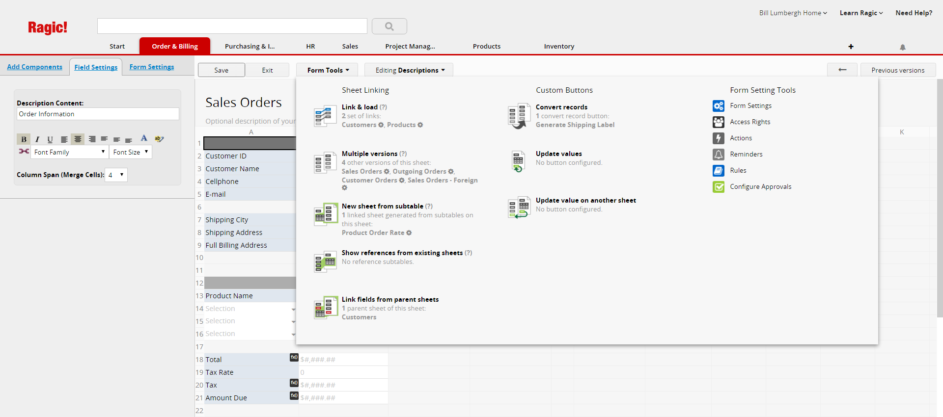Open the Inventory tab
Viewport: 943px width, 417px height.
559,46
